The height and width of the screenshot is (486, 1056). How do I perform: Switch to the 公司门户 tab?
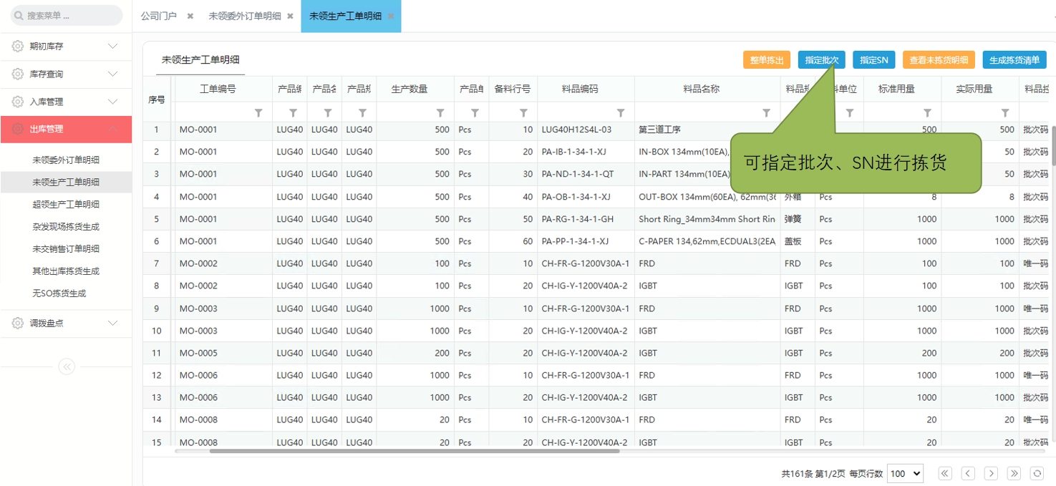pyautogui.click(x=159, y=16)
